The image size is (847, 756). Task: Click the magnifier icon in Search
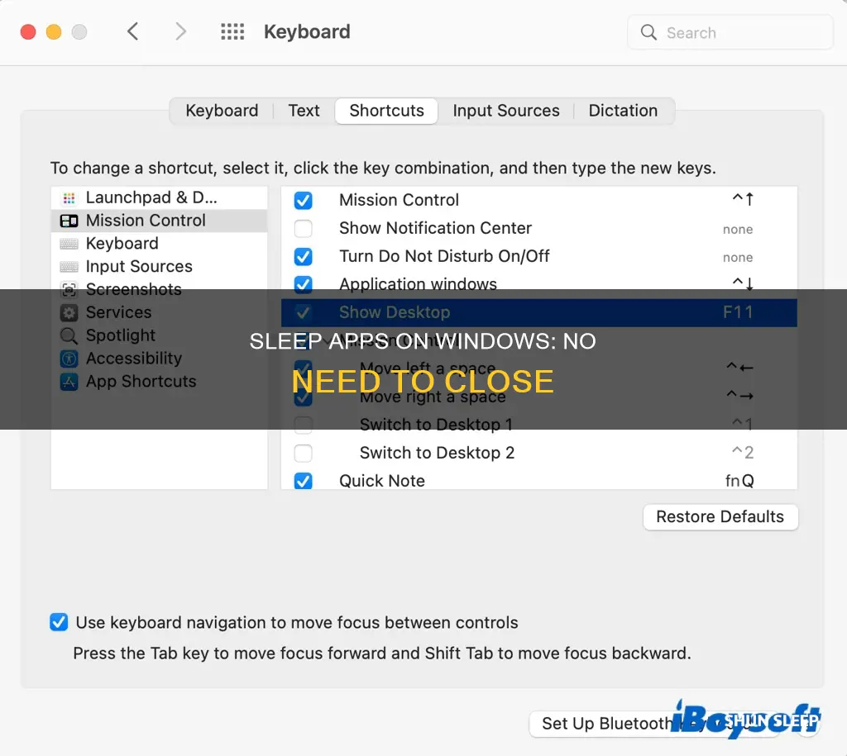[648, 32]
